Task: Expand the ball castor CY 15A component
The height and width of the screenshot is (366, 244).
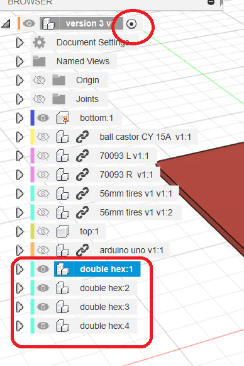Action: click(20, 137)
